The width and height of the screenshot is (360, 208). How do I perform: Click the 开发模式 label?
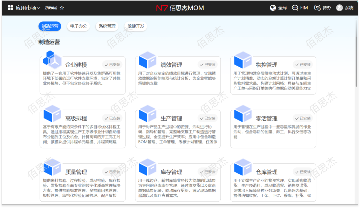click(51, 8)
